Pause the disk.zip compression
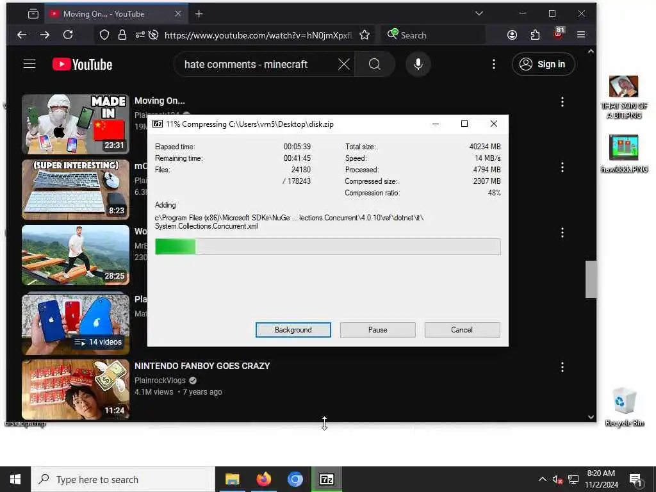 tap(377, 330)
